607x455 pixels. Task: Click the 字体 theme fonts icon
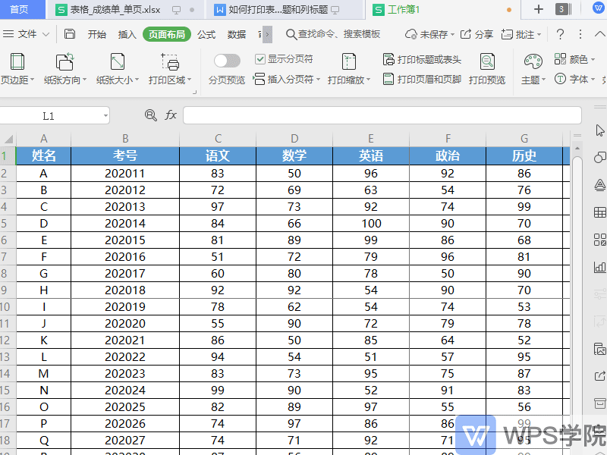click(560, 79)
